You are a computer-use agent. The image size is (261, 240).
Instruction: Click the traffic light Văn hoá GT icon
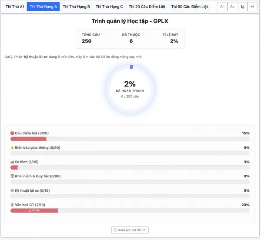[x=12, y=205]
